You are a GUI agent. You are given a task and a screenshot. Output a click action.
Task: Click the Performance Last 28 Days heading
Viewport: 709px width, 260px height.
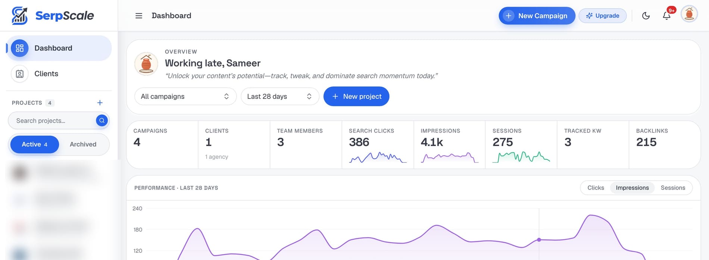point(176,188)
